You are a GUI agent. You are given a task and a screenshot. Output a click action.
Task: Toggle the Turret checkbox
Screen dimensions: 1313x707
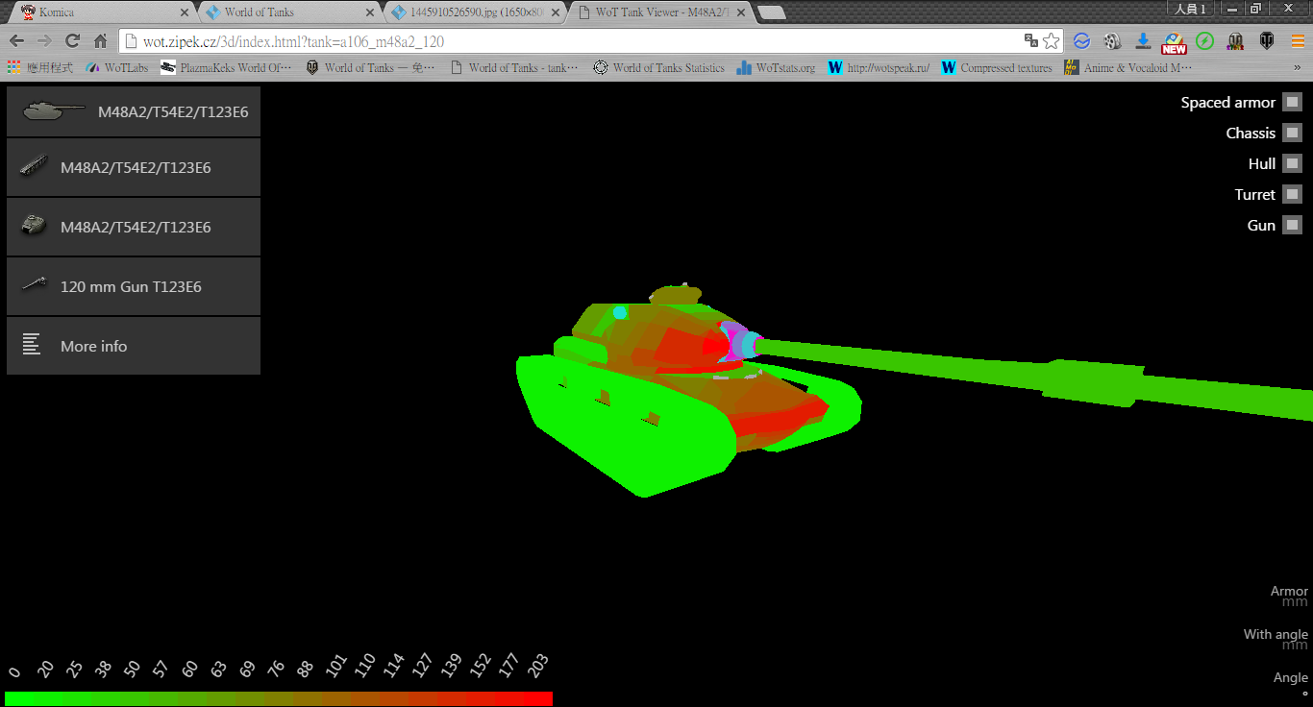click(x=1293, y=194)
